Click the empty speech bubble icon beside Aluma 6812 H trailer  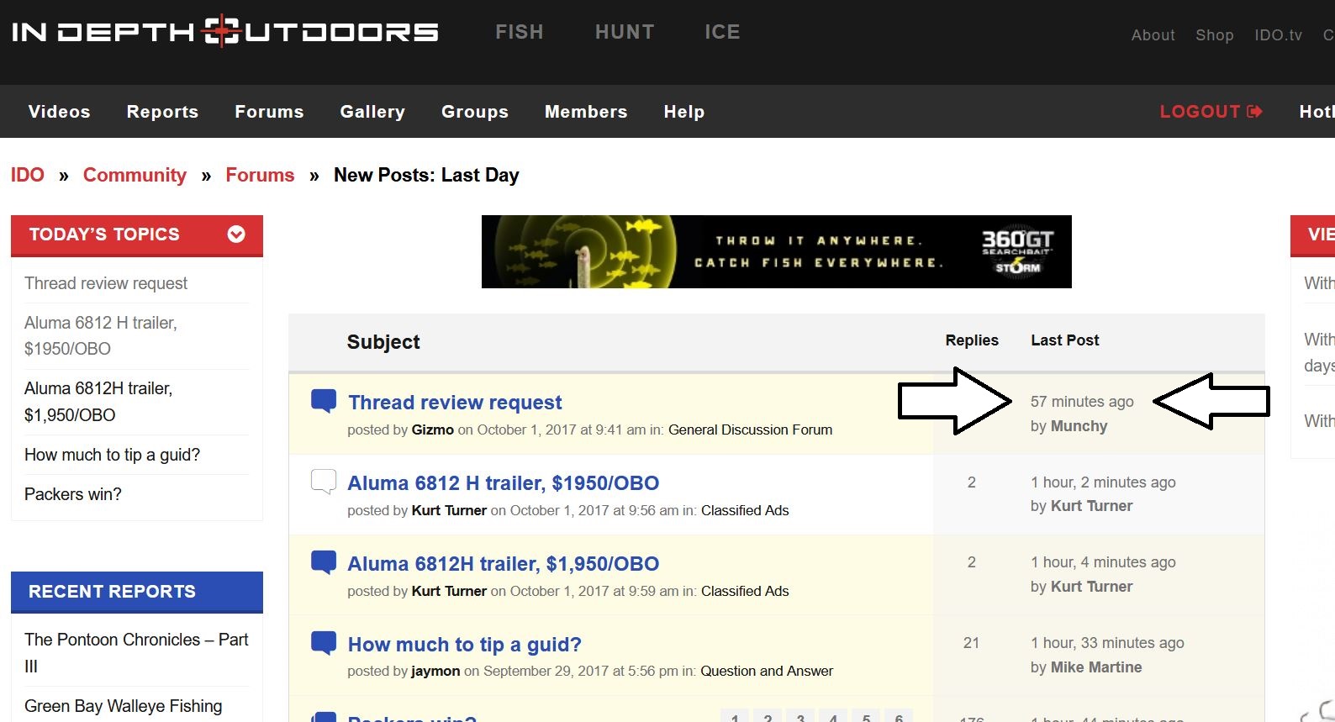click(324, 482)
